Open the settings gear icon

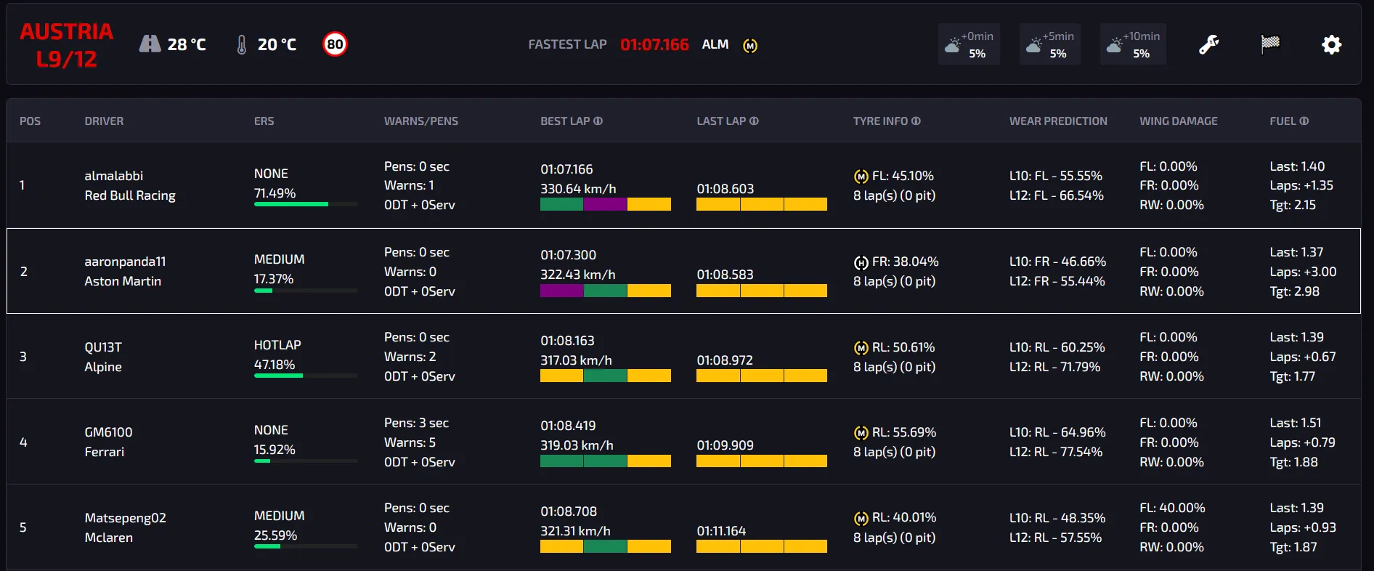pos(1331,45)
